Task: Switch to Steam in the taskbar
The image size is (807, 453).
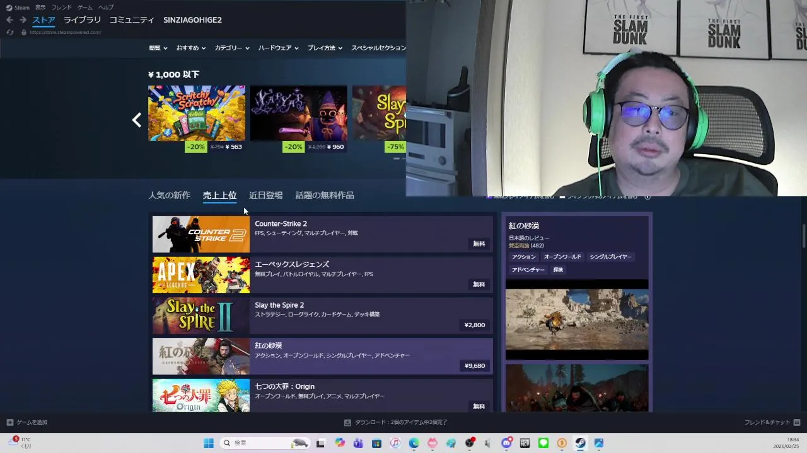Action: (580, 443)
